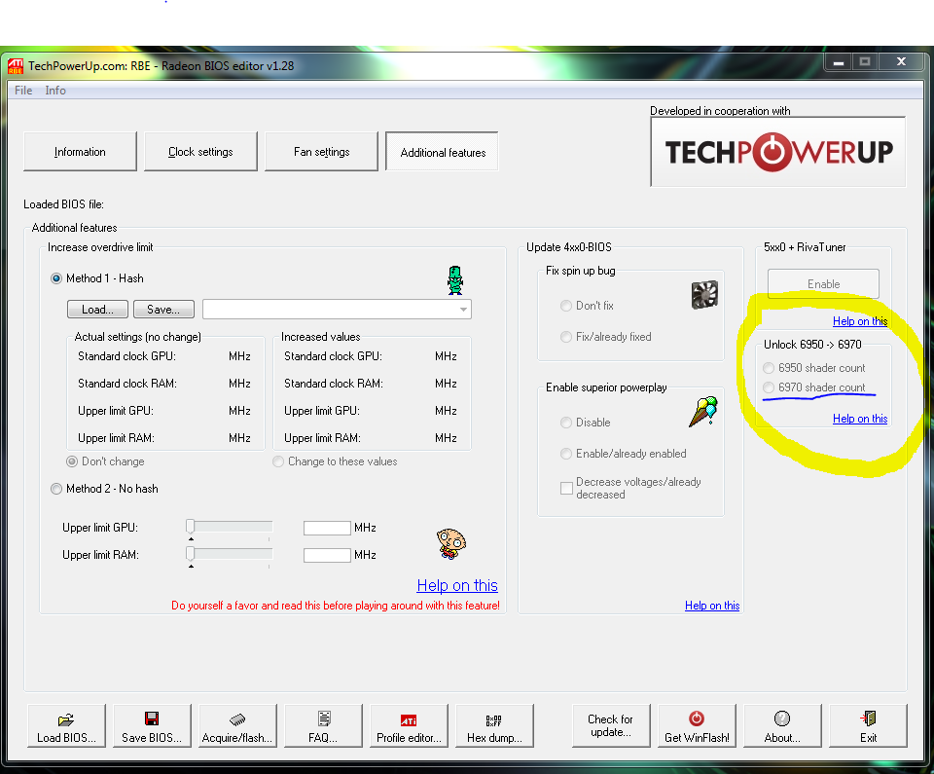934x774 pixels.
Task: Click the Upper limit RAM slider handle
Action: pos(191,554)
